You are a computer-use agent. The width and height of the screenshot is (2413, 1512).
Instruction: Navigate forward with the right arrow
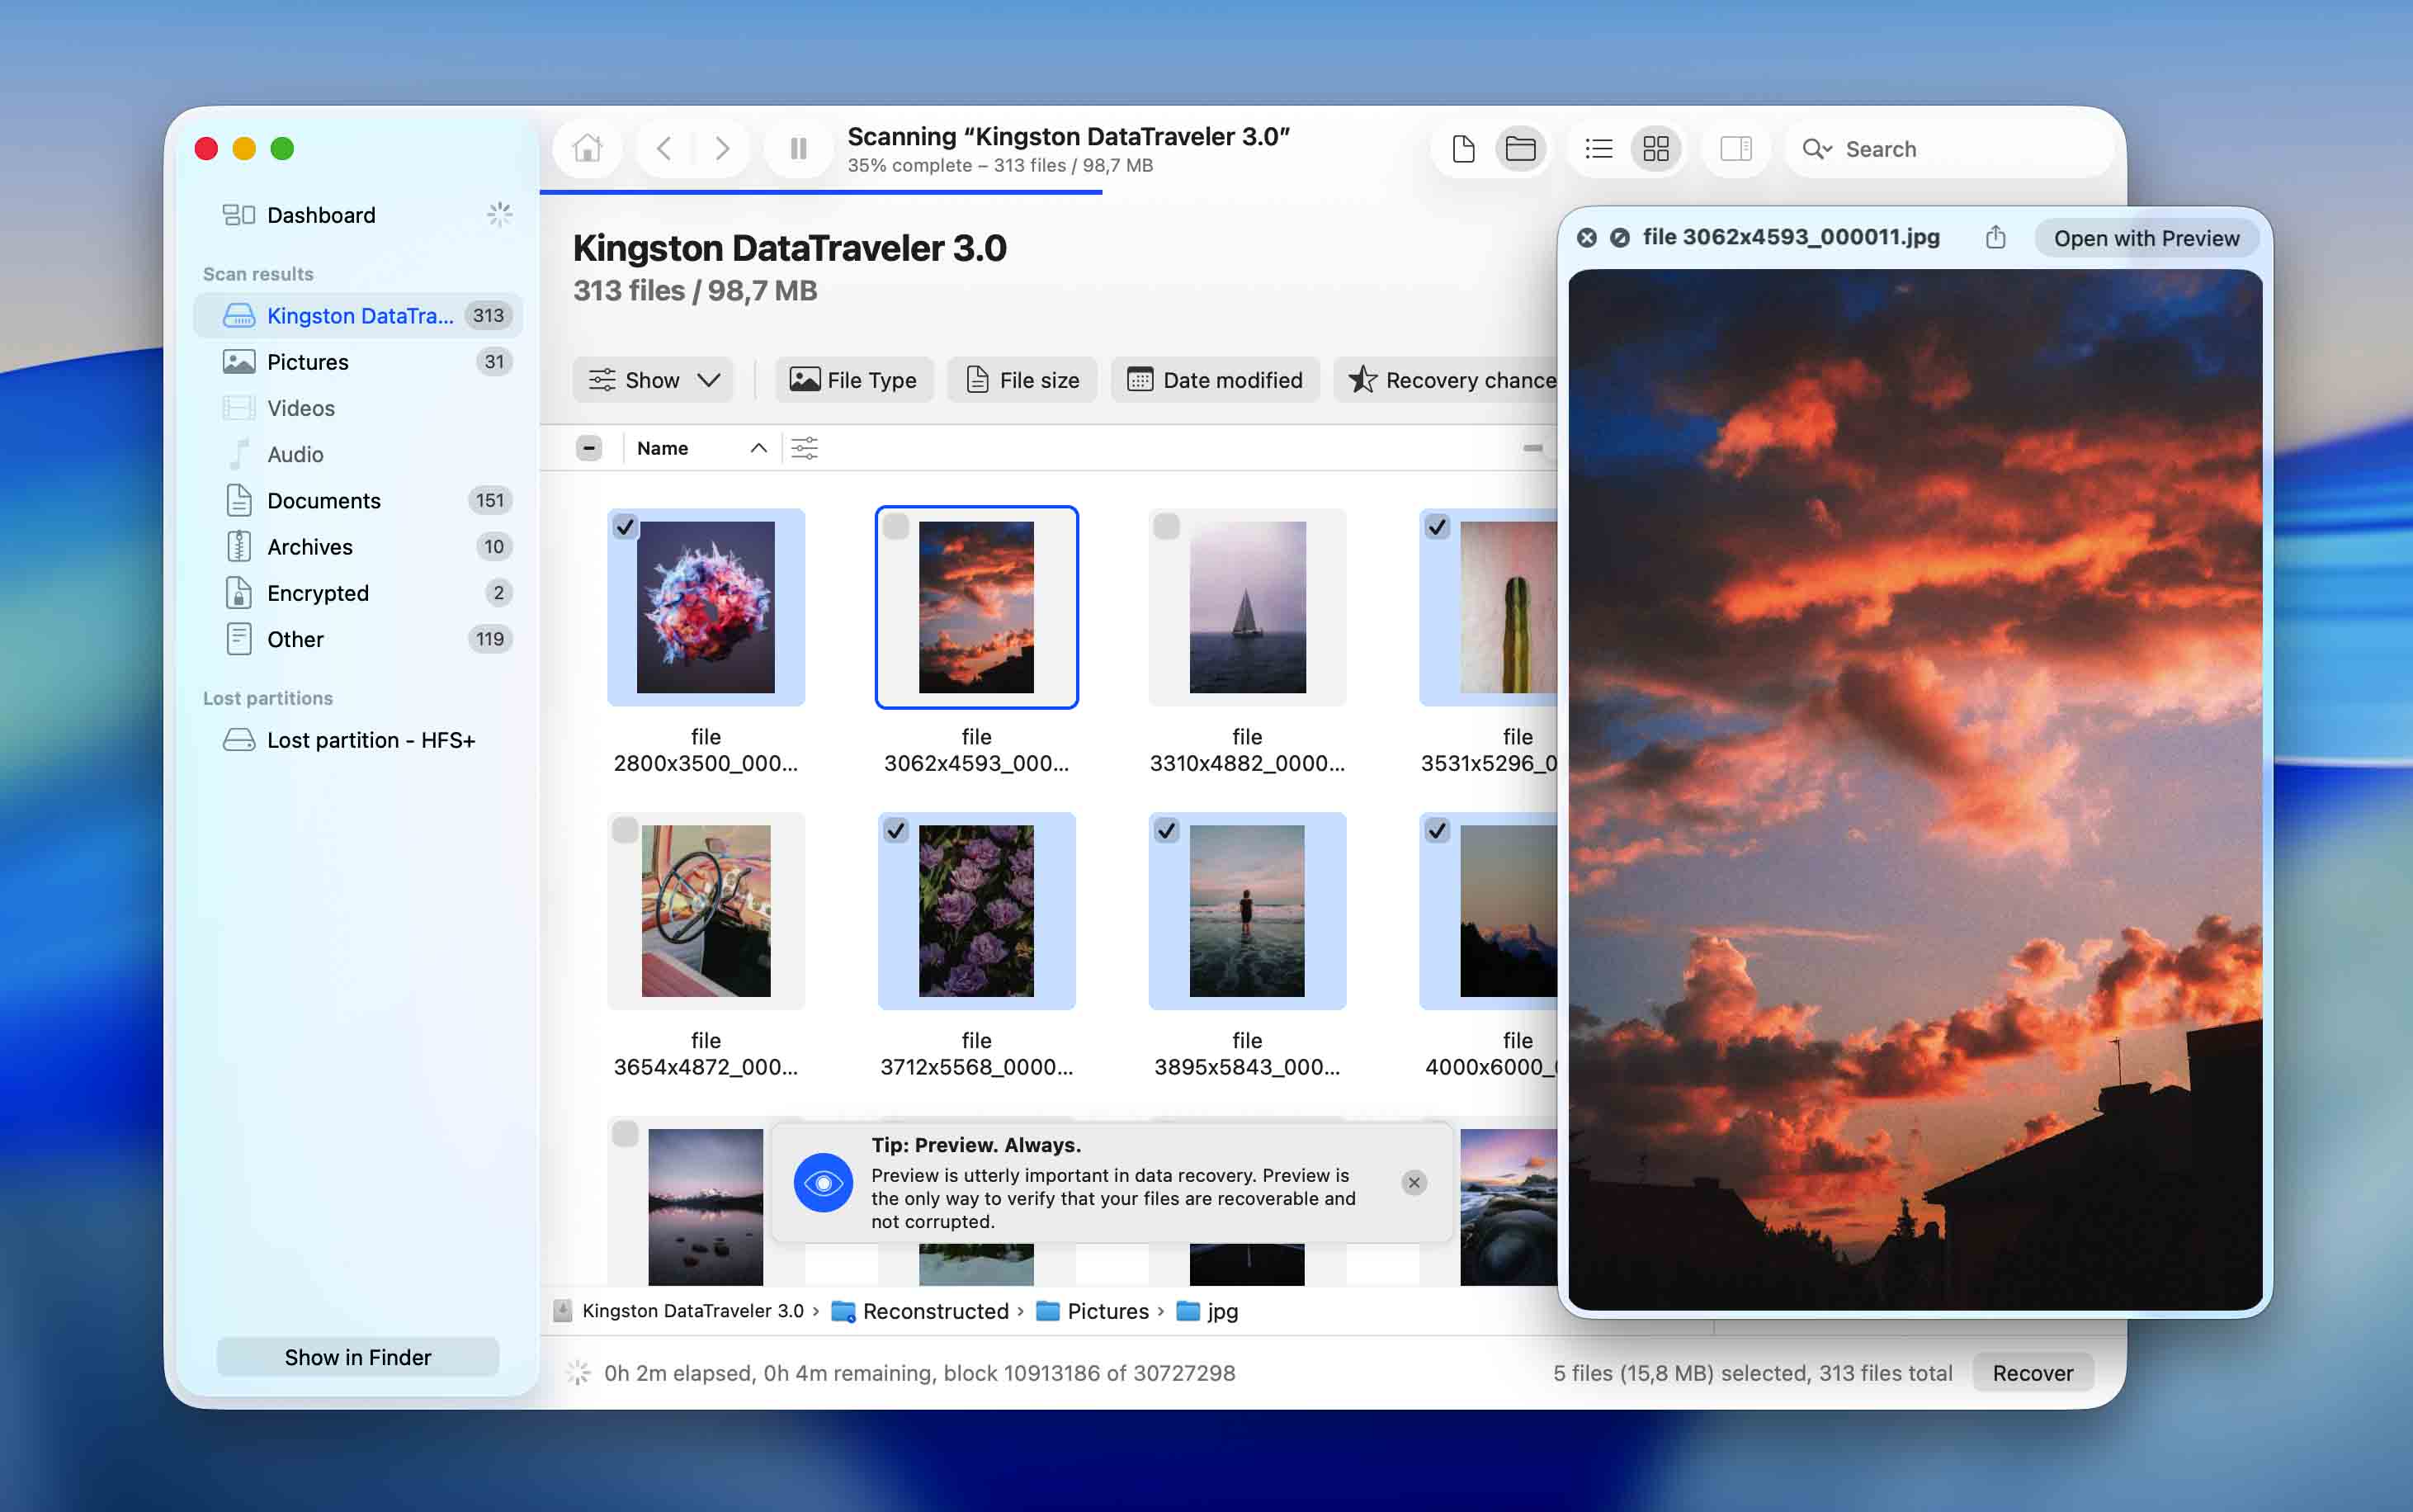coord(722,149)
